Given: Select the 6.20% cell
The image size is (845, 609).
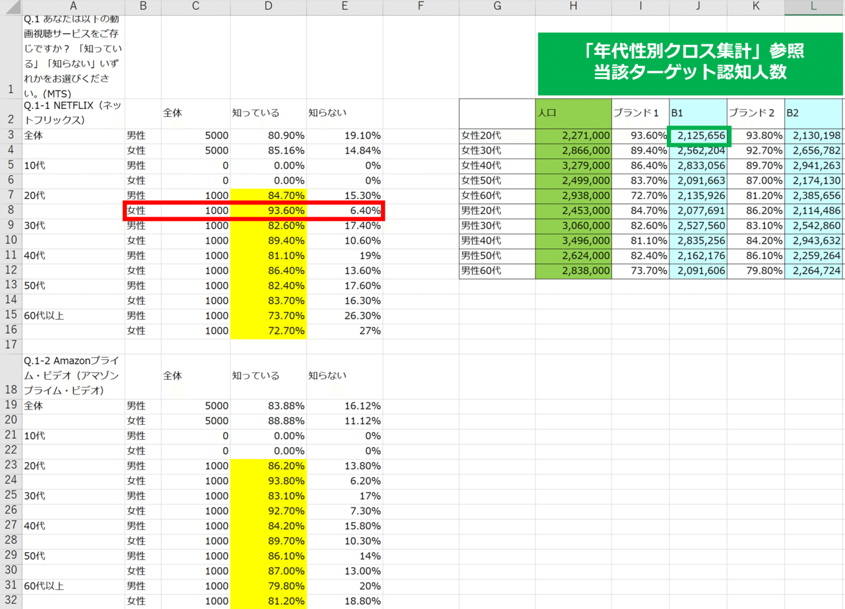Looking at the screenshot, I should click(x=345, y=480).
